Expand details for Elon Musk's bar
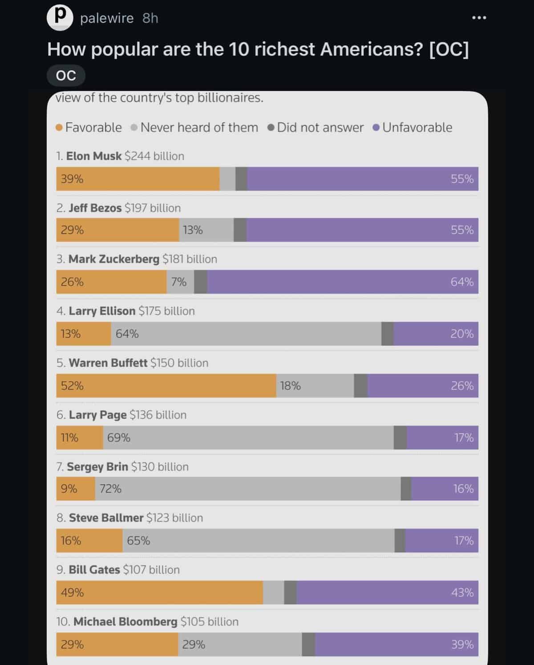The width and height of the screenshot is (534, 665). [267, 180]
